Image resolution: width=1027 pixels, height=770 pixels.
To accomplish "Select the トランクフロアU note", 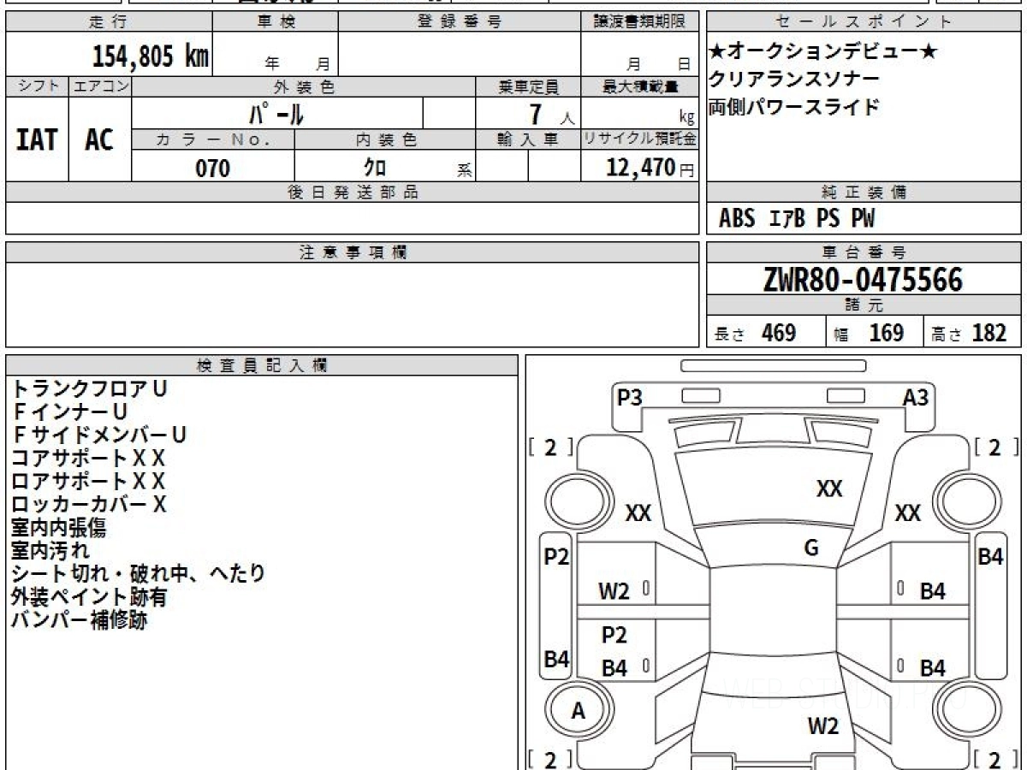I will pyautogui.click(x=90, y=388).
